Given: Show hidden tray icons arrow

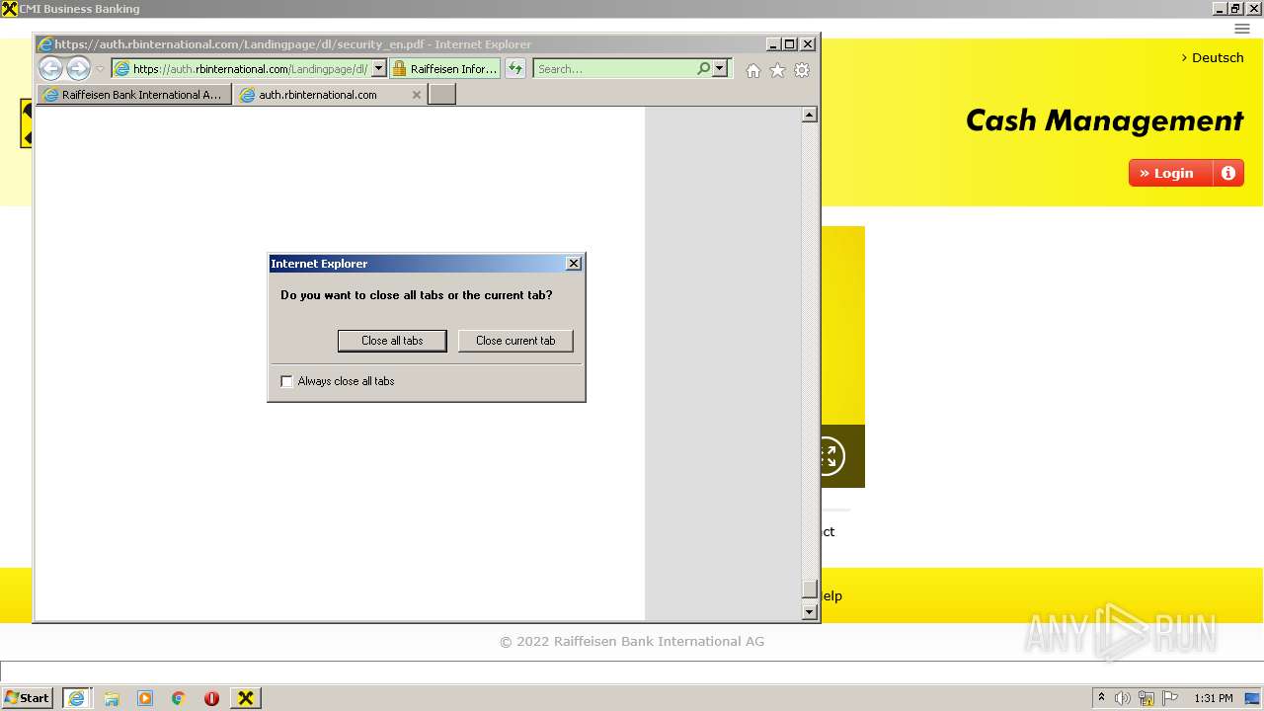Looking at the screenshot, I should tap(1101, 698).
